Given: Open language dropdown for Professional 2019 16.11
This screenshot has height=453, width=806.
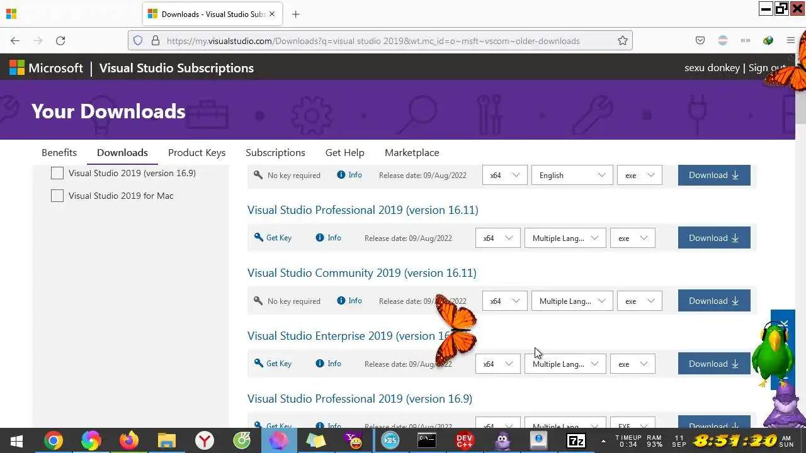Looking at the screenshot, I should (x=565, y=238).
